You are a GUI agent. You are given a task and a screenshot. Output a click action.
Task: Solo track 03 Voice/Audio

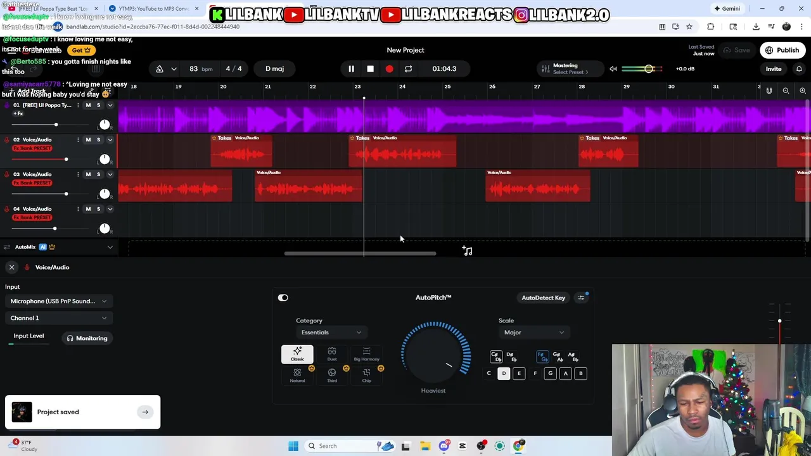click(x=98, y=174)
